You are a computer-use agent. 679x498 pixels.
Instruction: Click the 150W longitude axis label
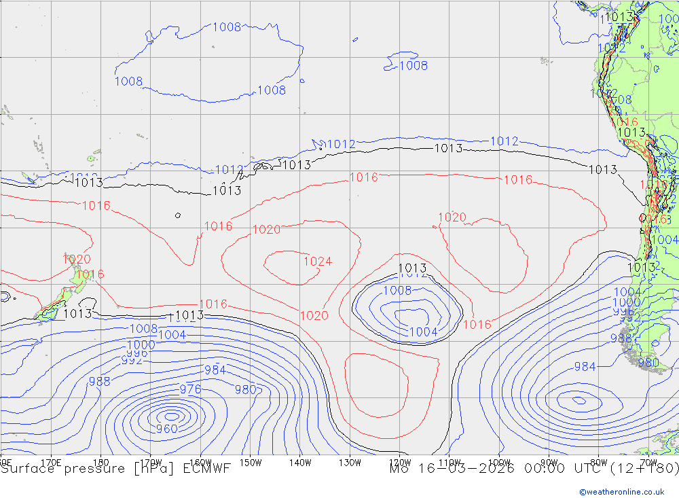[251, 463]
